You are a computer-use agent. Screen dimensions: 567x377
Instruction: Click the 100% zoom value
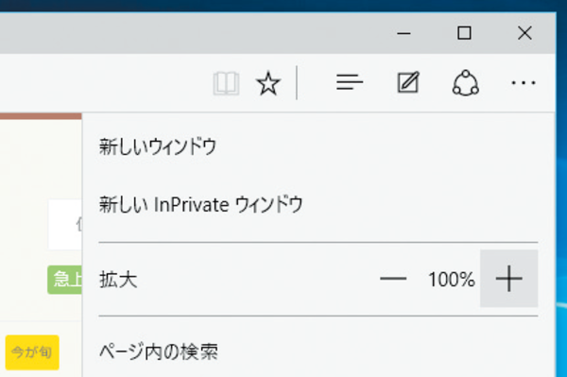click(452, 280)
